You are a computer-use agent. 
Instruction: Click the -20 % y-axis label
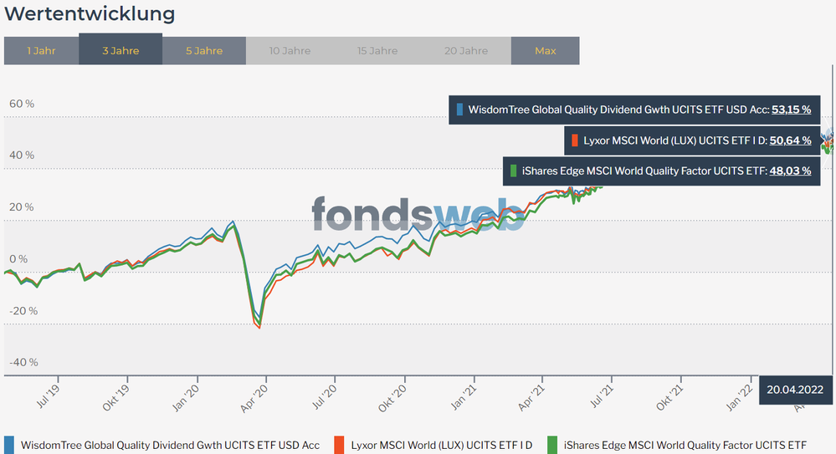click(23, 311)
